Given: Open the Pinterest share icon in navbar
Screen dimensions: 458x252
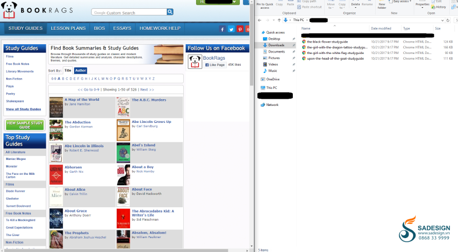Looking at the screenshot, I should (x=240, y=29).
